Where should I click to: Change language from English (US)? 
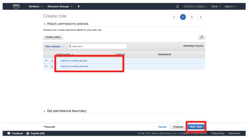[x=37, y=133]
